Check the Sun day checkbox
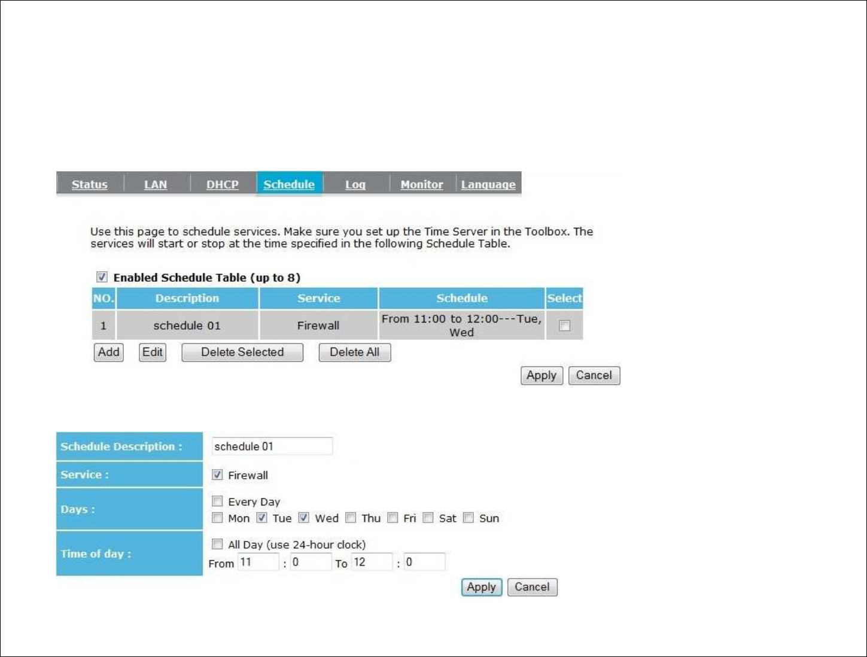Image resolution: width=867 pixels, height=657 pixels. pyautogui.click(x=469, y=518)
